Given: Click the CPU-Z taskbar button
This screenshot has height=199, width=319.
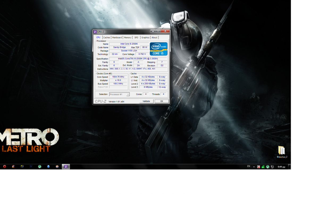Looking at the screenshot, I should coord(66,167).
